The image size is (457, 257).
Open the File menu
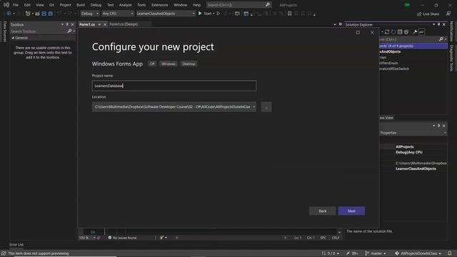[x=16, y=5]
